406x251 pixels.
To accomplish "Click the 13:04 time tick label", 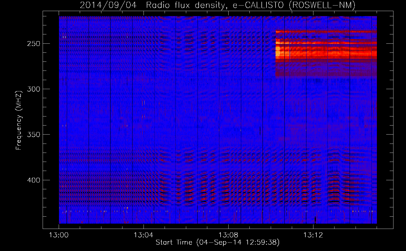I will click(x=144, y=235).
